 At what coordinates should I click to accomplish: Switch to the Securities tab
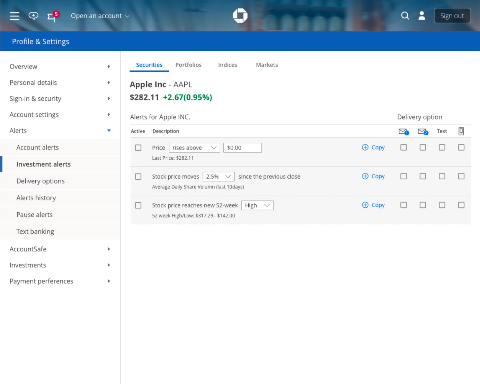coord(149,65)
